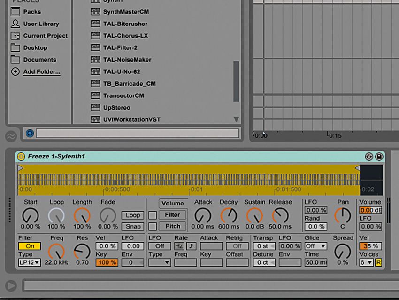The height and width of the screenshot is (300, 399).
Task: Adjust the Vel 35% voices slider
Action: pos(371,245)
